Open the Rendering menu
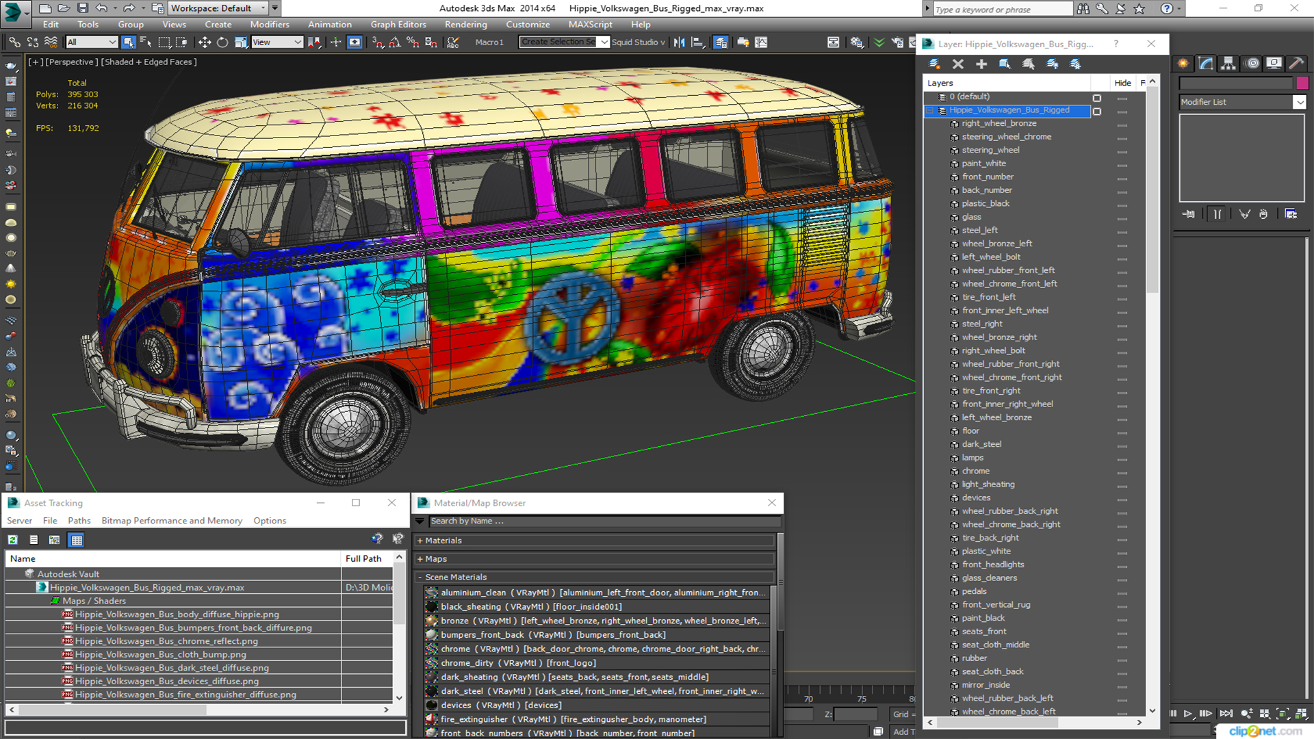This screenshot has width=1314, height=739. click(x=465, y=25)
